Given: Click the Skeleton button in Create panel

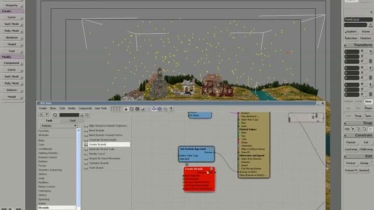Looking at the screenshot, I should pyautogui.click(x=12, y=37).
